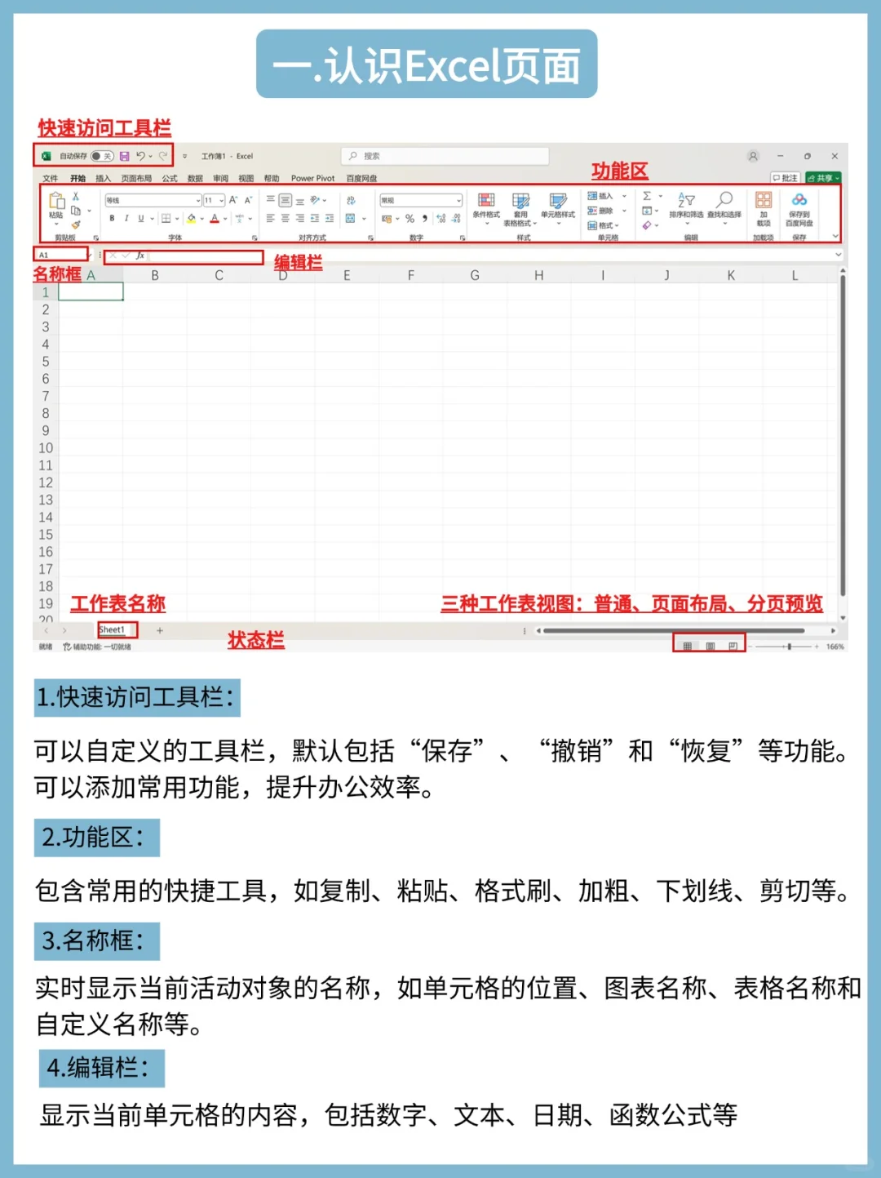The height and width of the screenshot is (1178, 881).
Task: Open AutoSum (Σ) in the editing group
Action: (x=647, y=195)
